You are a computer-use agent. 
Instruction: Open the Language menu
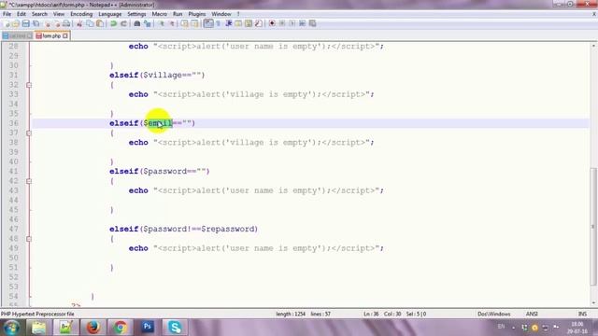[x=110, y=14]
